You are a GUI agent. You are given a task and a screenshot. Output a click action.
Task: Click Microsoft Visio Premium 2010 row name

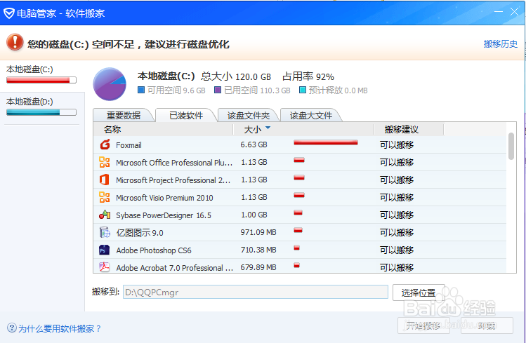(164, 198)
